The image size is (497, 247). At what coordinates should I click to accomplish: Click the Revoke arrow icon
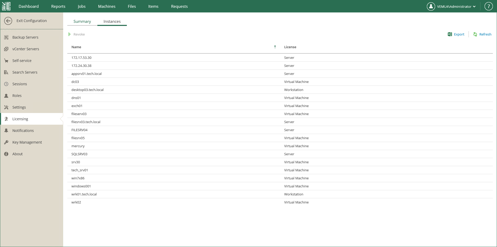(x=69, y=34)
